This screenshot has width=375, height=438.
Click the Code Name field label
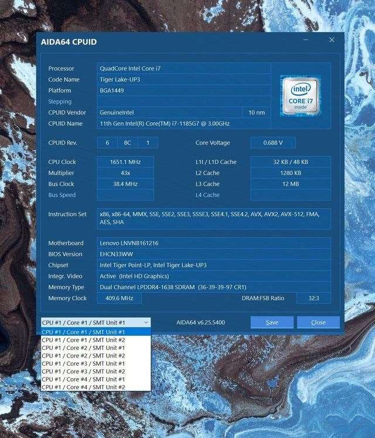click(63, 79)
